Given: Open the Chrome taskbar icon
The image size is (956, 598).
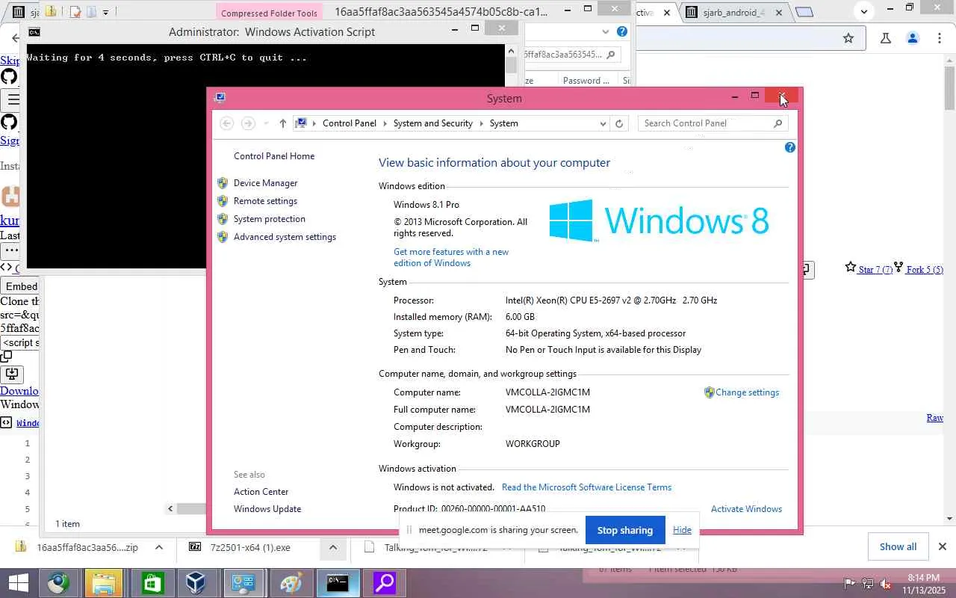Looking at the screenshot, I should pyautogui.click(x=58, y=583).
